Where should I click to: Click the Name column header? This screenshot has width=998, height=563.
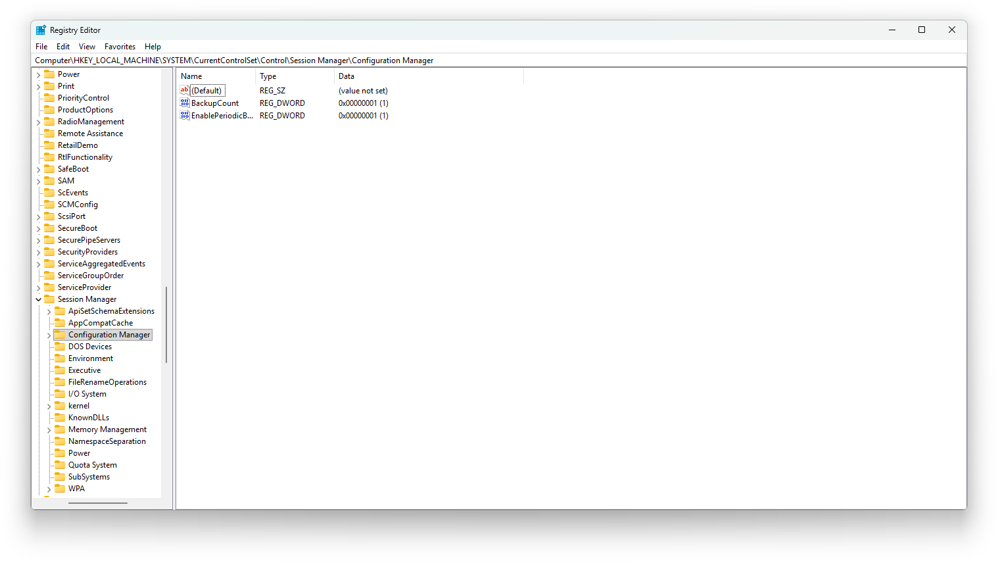coord(215,76)
